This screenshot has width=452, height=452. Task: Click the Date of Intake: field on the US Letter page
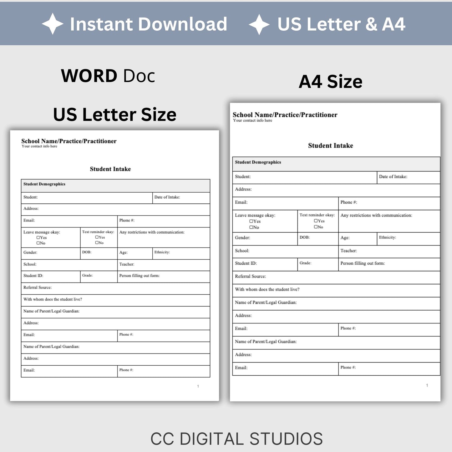click(x=181, y=198)
